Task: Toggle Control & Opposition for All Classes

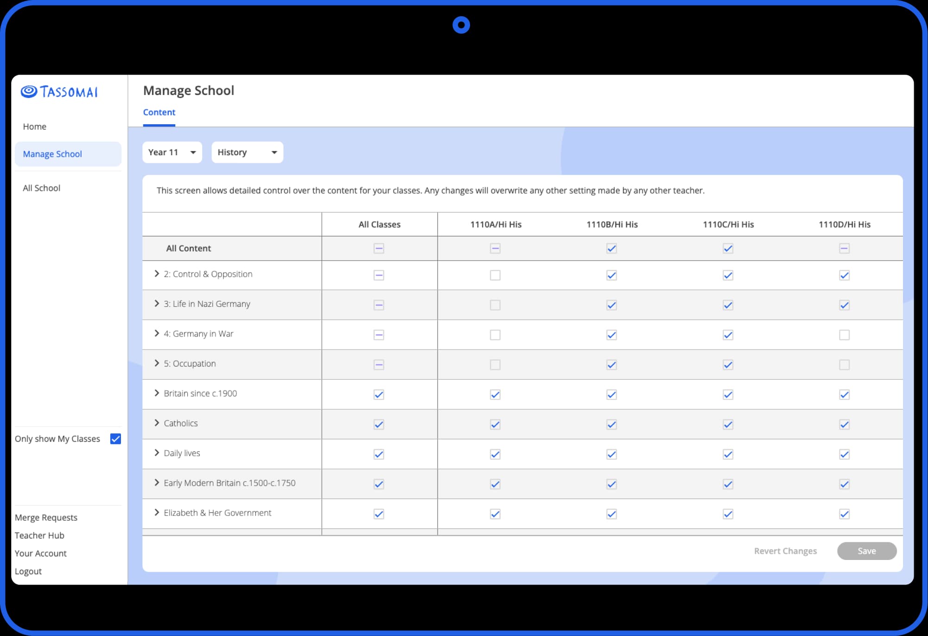Action: [379, 275]
